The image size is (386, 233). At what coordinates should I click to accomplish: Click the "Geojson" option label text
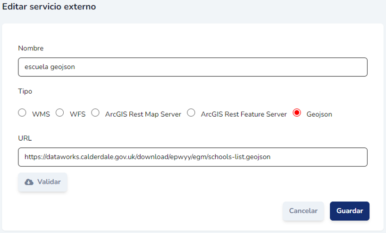(319, 114)
